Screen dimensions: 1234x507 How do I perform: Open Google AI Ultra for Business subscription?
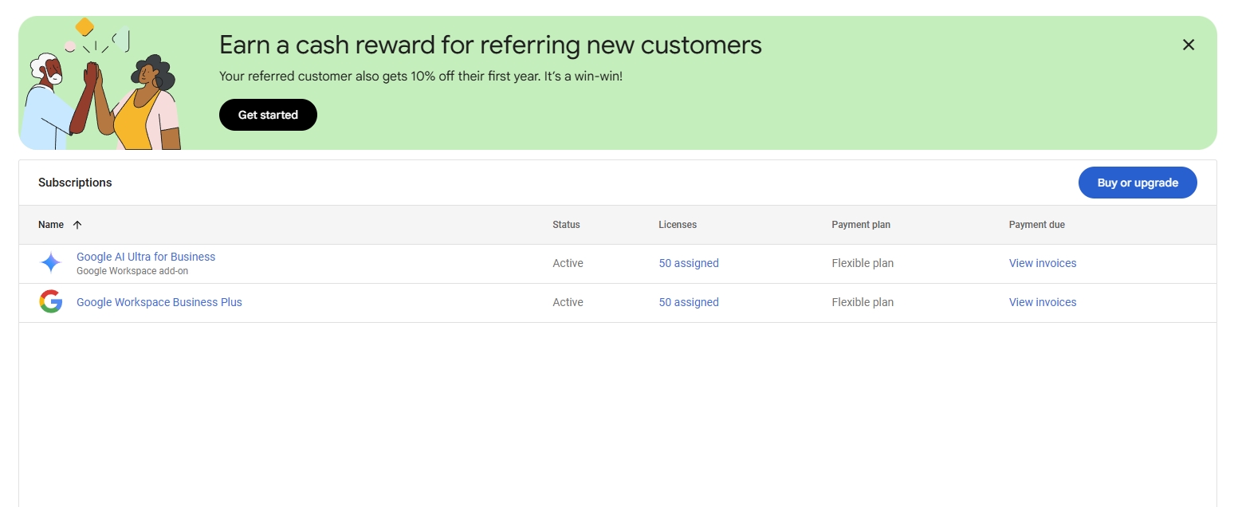click(x=146, y=257)
